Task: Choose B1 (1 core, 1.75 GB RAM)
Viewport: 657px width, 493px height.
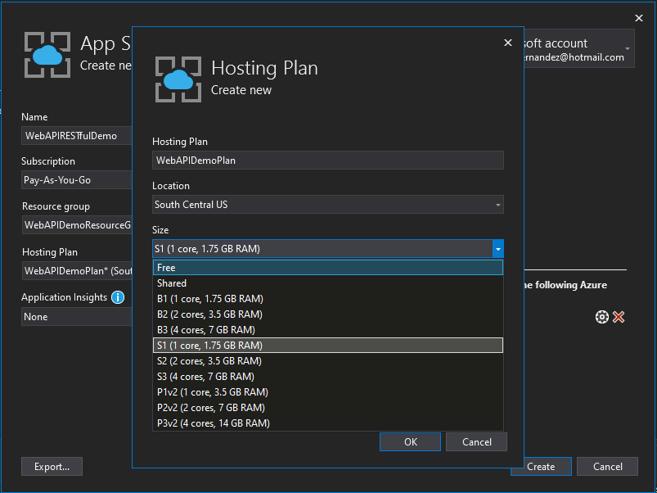Action: click(328, 299)
